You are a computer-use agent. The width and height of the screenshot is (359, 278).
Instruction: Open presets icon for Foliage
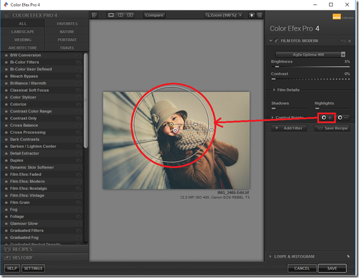(x=78, y=217)
